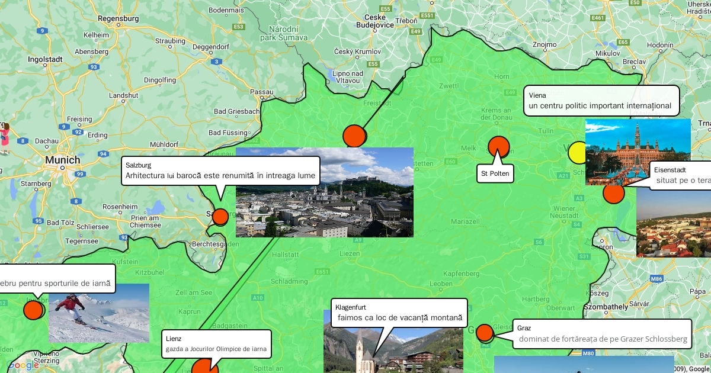
Task: Click the Salzburg info tooltip
Action: pyautogui.click(x=220, y=171)
